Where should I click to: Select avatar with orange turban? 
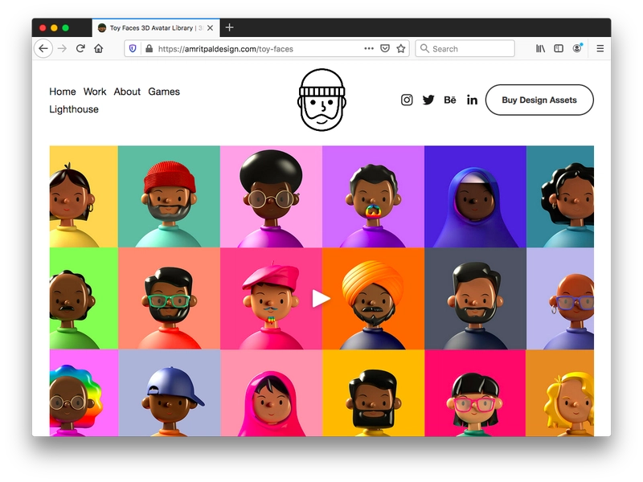[x=373, y=299]
